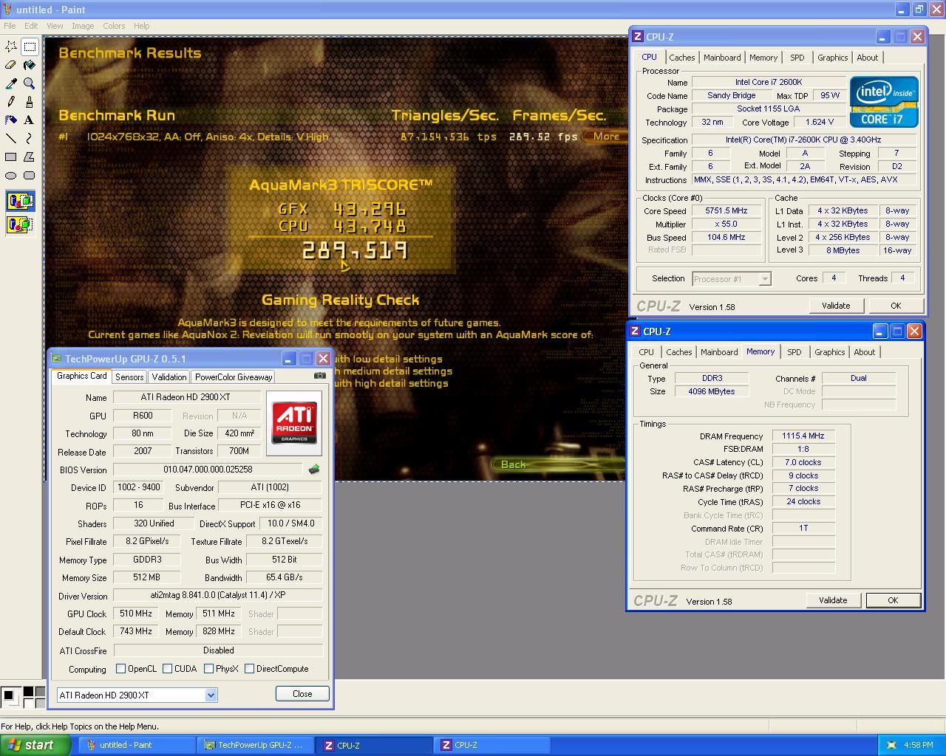Select the Free-Form Select tool in Paint
Screen dimensions: 946x756
(x=11, y=47)
